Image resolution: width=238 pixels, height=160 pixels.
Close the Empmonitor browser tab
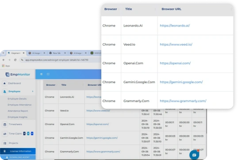click(23, 53)
